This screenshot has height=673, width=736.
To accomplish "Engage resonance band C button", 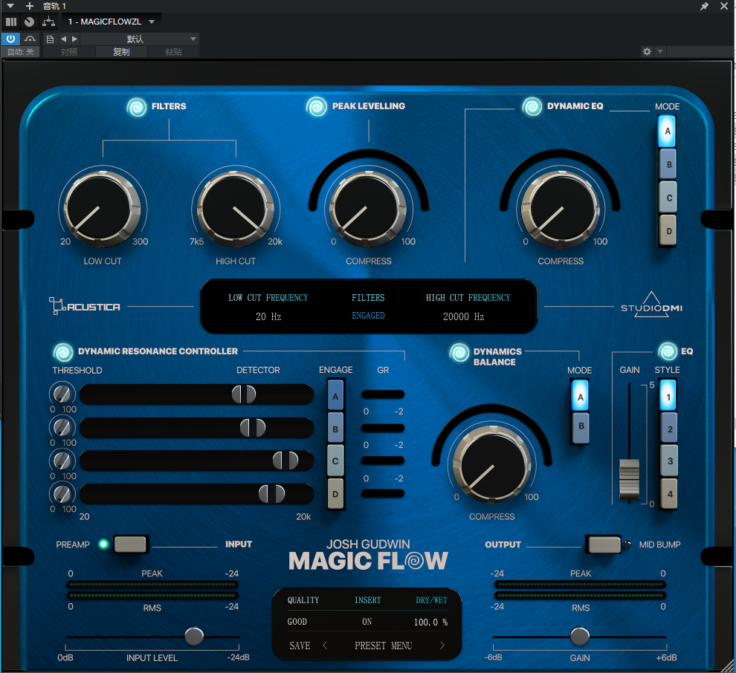I will (335, 461).
